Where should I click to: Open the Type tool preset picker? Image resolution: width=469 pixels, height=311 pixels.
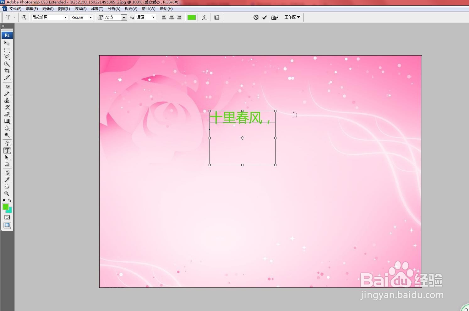click(x=10, y=17)
